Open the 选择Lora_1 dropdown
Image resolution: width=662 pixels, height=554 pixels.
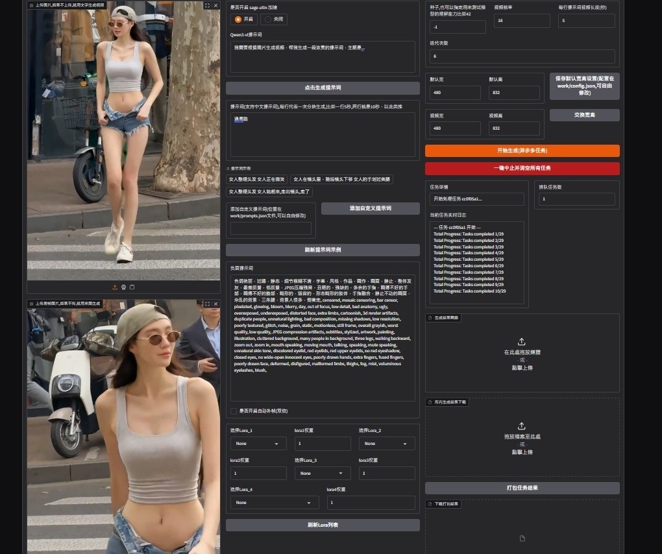(x=258, y=444)
